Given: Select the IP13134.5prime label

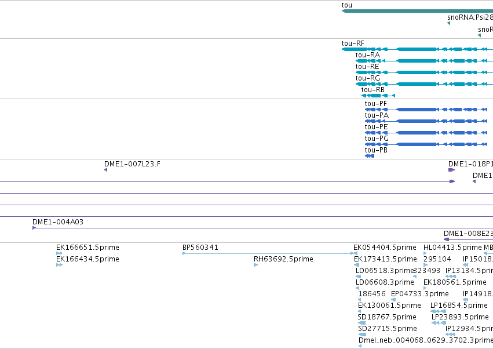Looking at the screenshot, I should tap(469, 271).
